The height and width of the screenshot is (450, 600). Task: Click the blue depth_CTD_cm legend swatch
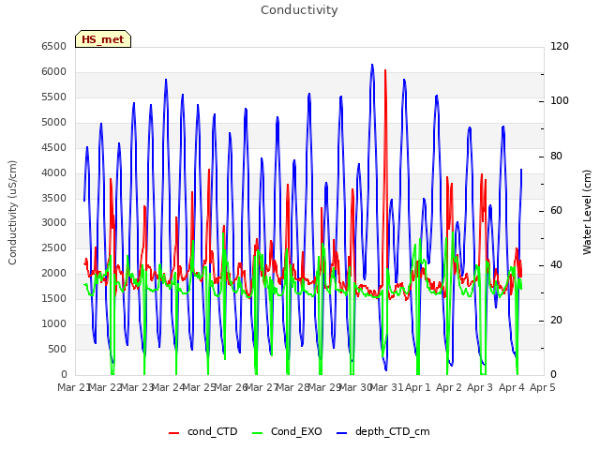pyautogui.click(x=341, y=433)
